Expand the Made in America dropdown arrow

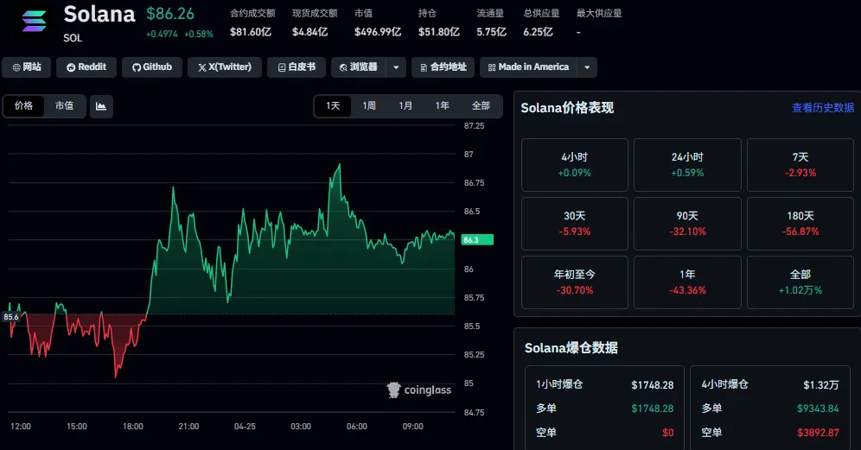[587, 67]
